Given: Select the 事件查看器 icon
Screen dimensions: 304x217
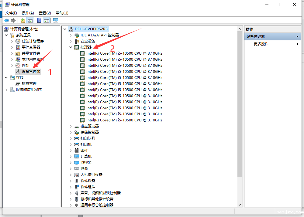Looking at the screenshot, I should point(18,47).
